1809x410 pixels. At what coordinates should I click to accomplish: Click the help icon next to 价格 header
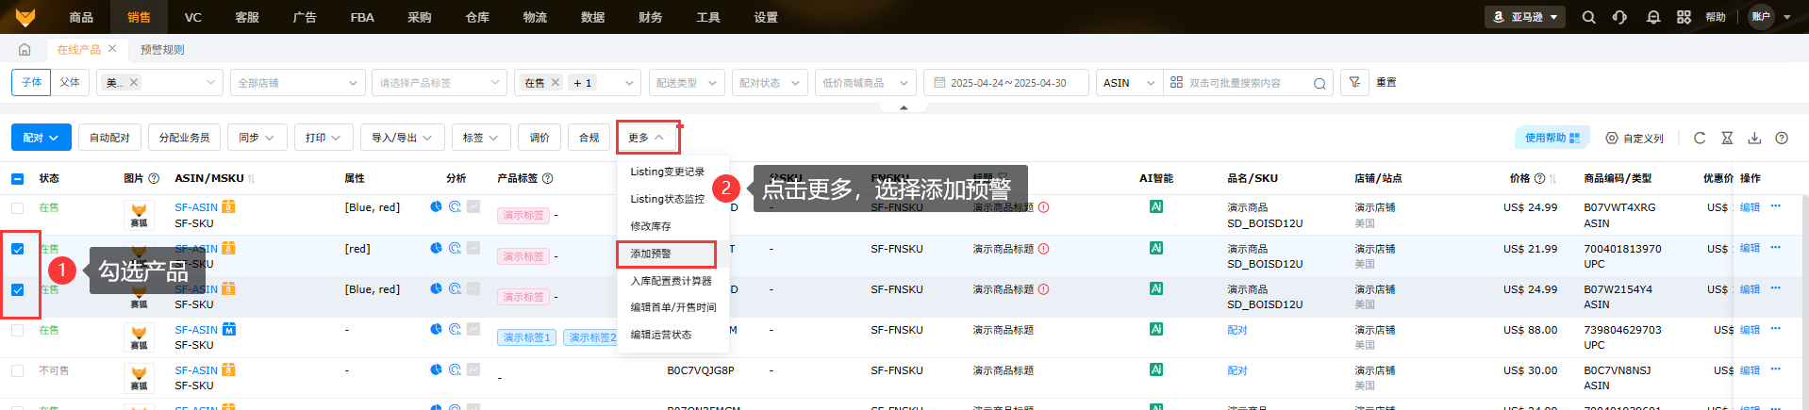pos(1540,178)
